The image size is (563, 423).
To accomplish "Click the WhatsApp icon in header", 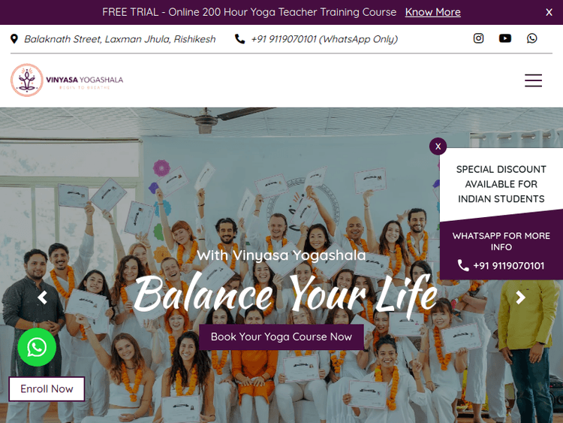I will [531, 38].
